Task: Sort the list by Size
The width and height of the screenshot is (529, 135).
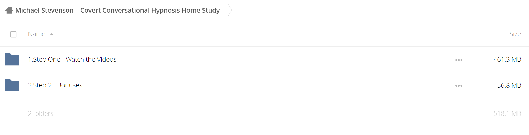Action: pos(515,34)
